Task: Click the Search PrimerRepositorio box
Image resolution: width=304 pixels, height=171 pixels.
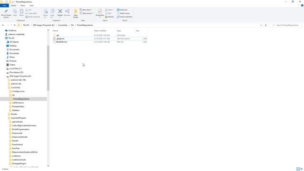Action: 286,25
